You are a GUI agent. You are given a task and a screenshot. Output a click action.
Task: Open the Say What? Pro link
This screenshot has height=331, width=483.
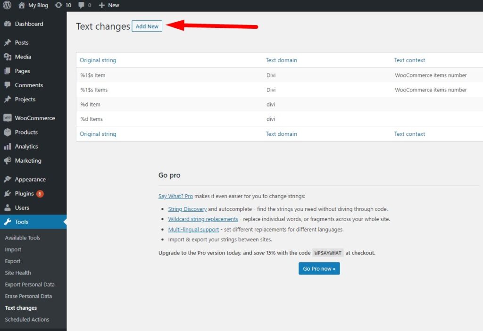pyautogui.click(x=175, y=196)
